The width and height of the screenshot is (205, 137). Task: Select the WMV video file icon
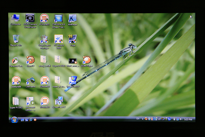pos(73,63)
